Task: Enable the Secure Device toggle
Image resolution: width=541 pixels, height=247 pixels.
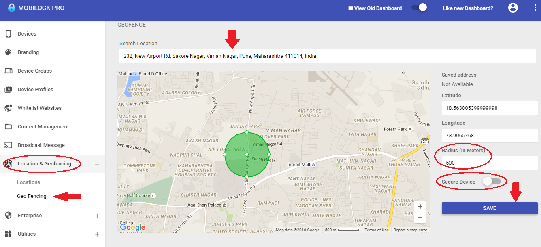Action: [492, 182]
